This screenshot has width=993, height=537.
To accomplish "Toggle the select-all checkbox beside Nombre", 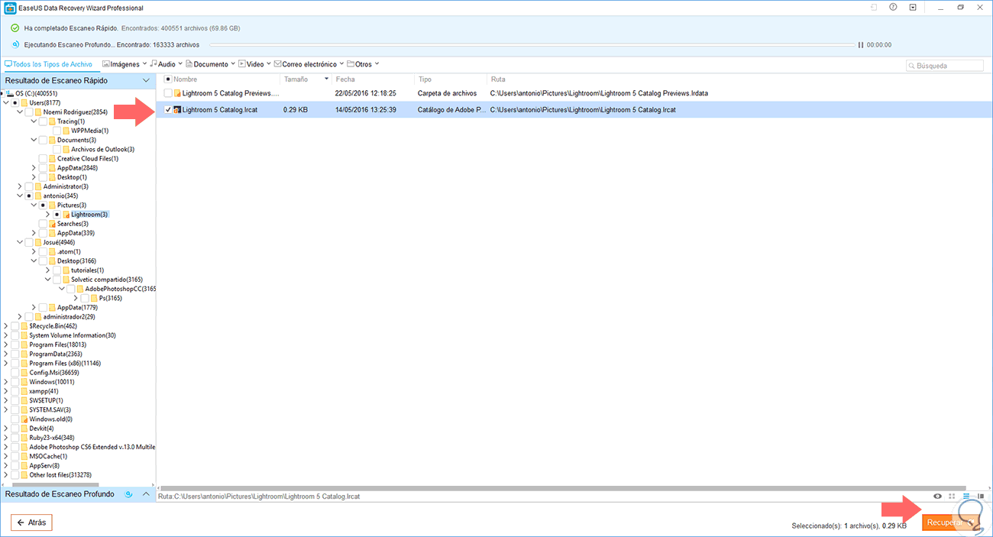I will pyautogui.click(x=168, y=79).
